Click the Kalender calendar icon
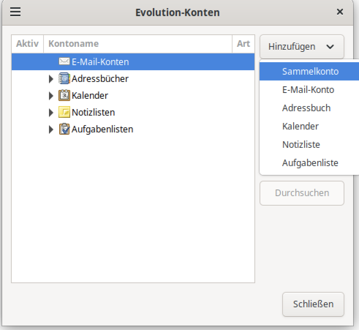359x330 pixels. 64,95
